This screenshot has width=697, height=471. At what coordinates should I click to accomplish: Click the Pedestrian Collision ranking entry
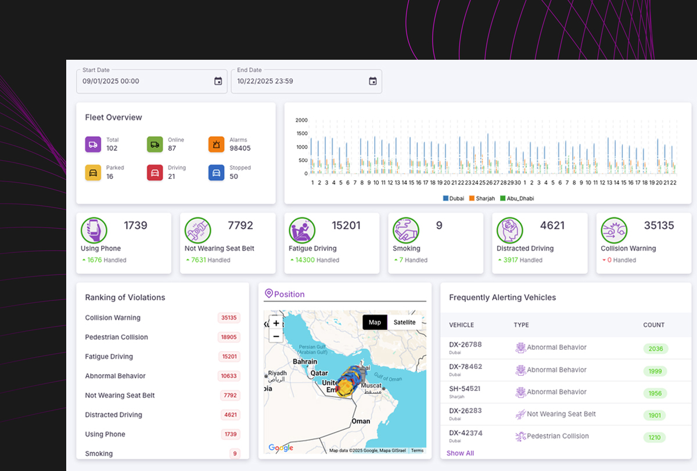tap(117, 337)
